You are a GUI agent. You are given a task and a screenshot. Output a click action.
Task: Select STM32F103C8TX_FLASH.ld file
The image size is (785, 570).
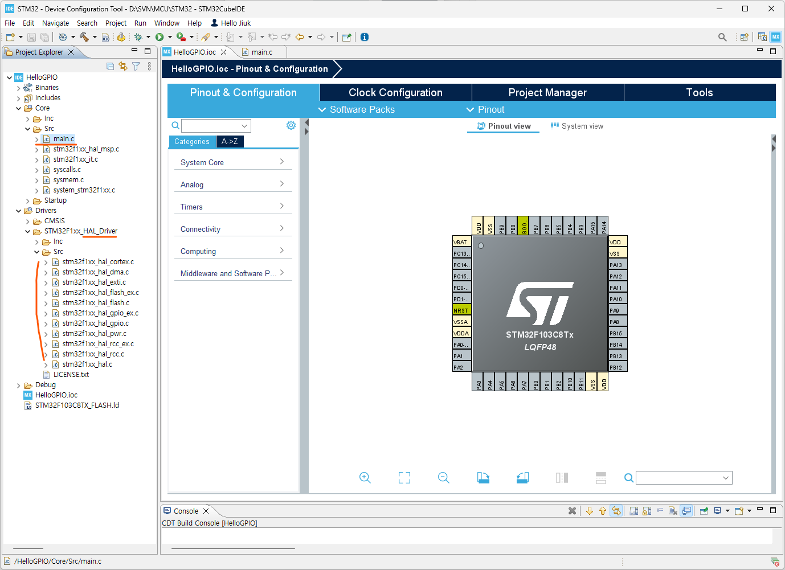tap(77, 405)
